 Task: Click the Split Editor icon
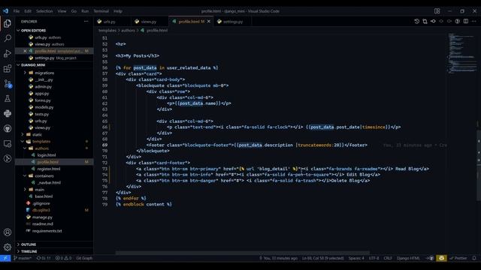[x=466, y=22]
